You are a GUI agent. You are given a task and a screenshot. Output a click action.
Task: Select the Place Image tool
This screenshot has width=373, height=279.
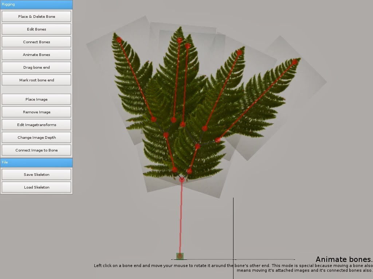pos(36,99)
